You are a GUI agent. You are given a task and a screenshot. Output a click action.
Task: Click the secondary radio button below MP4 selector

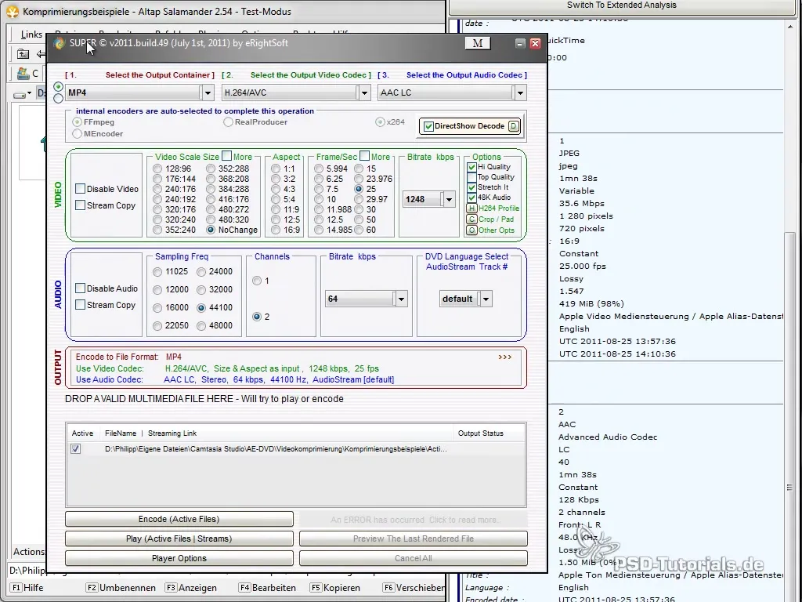(x=58, y=98)
